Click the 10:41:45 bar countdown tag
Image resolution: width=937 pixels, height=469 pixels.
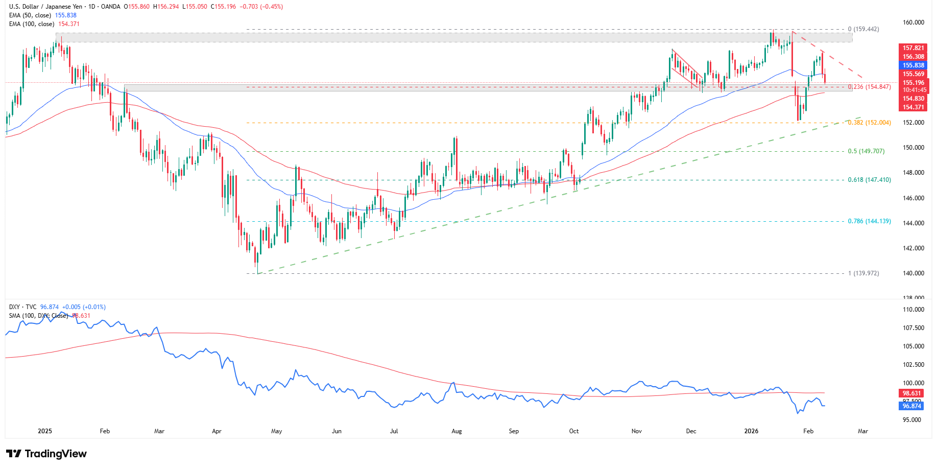914,90
